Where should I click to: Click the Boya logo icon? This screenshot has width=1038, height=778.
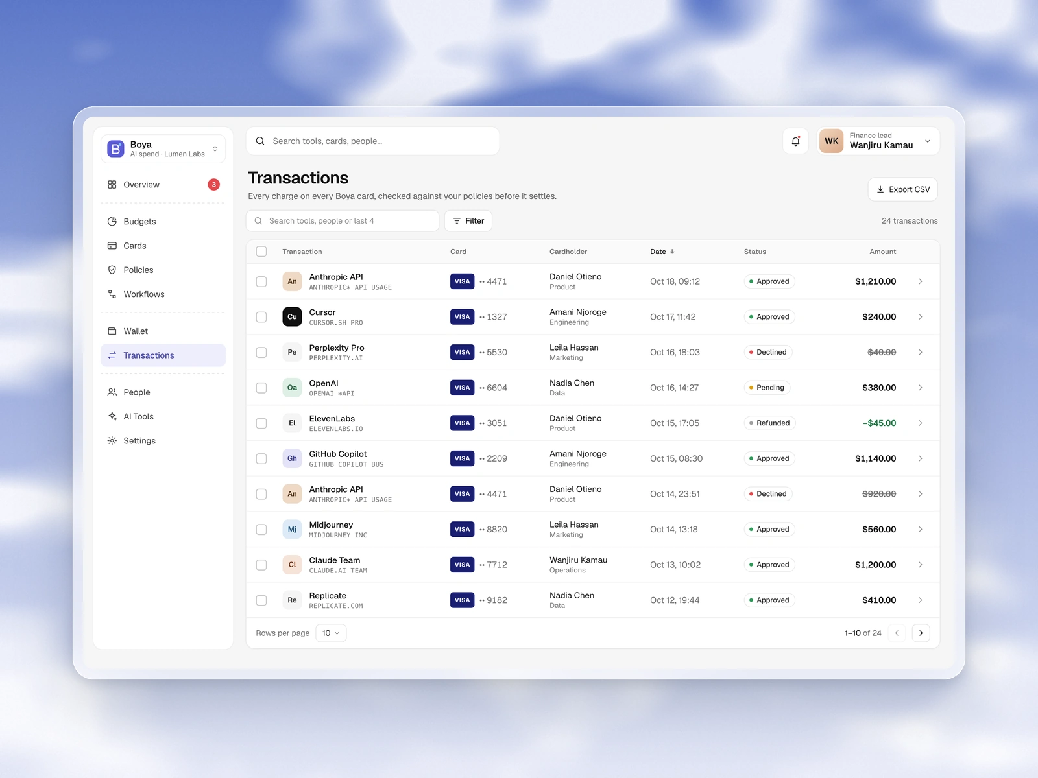115,148
